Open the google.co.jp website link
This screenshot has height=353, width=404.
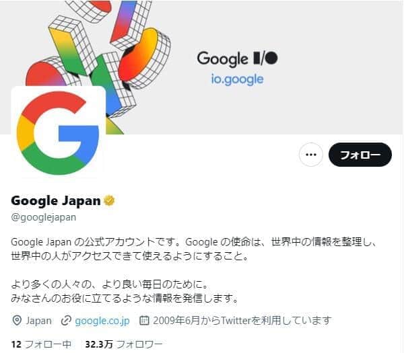click(102, 321)
